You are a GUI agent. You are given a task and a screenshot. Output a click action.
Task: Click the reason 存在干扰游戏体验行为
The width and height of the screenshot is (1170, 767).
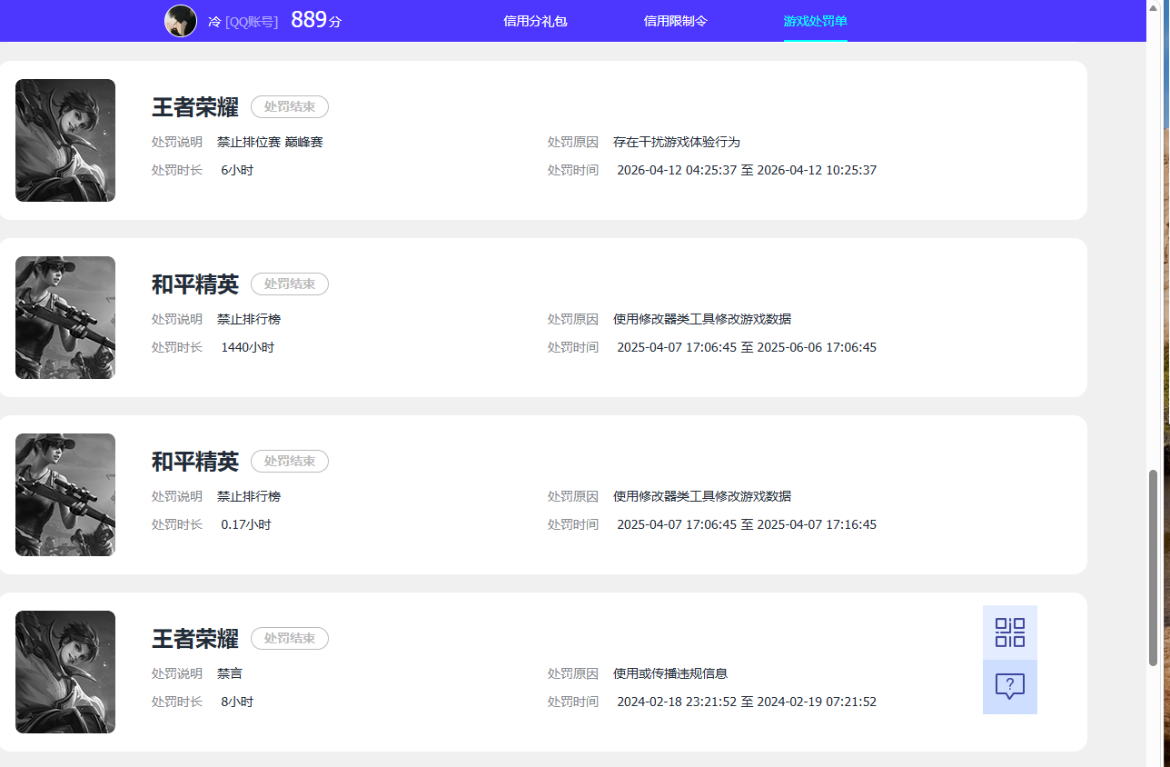(677, 142)
